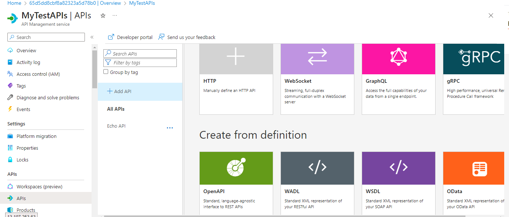Click the Filter by tags field
The image size is (509, 217).
click(x=140, y=63)
